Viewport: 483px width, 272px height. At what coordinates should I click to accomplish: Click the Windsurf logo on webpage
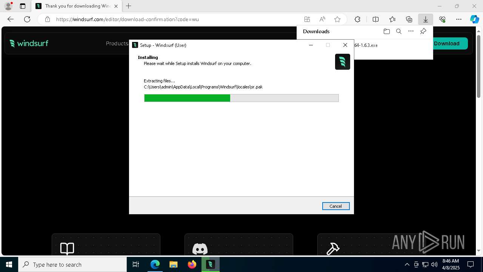pyautogui.click(x=29, y=43)
